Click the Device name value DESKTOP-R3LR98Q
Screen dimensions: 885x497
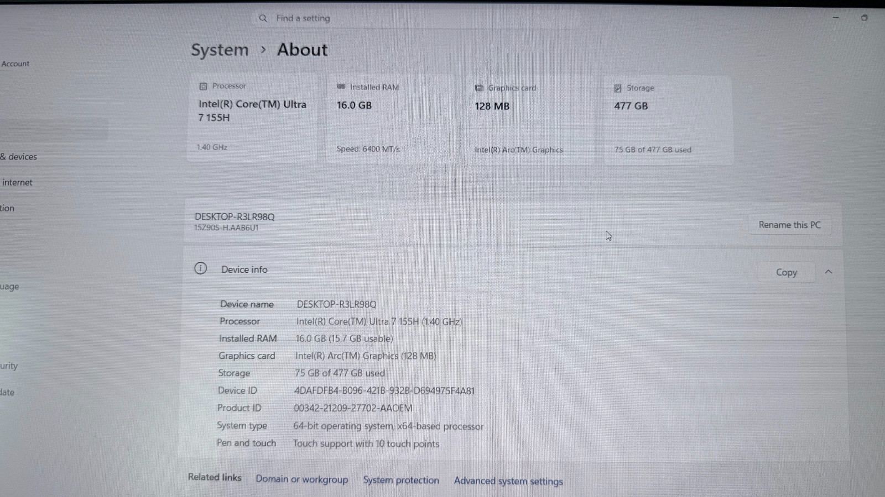(336, 304)
